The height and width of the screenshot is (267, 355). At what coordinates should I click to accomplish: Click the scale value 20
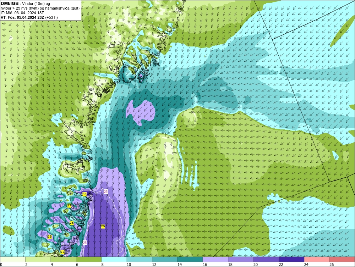[x=255, y=265]
